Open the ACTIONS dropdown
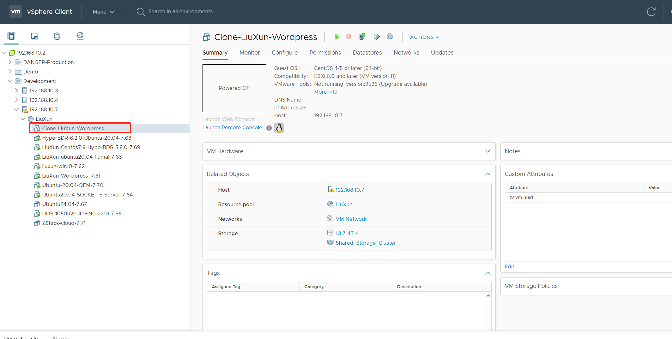The image size is (672, 339). [x=424, y=37]
